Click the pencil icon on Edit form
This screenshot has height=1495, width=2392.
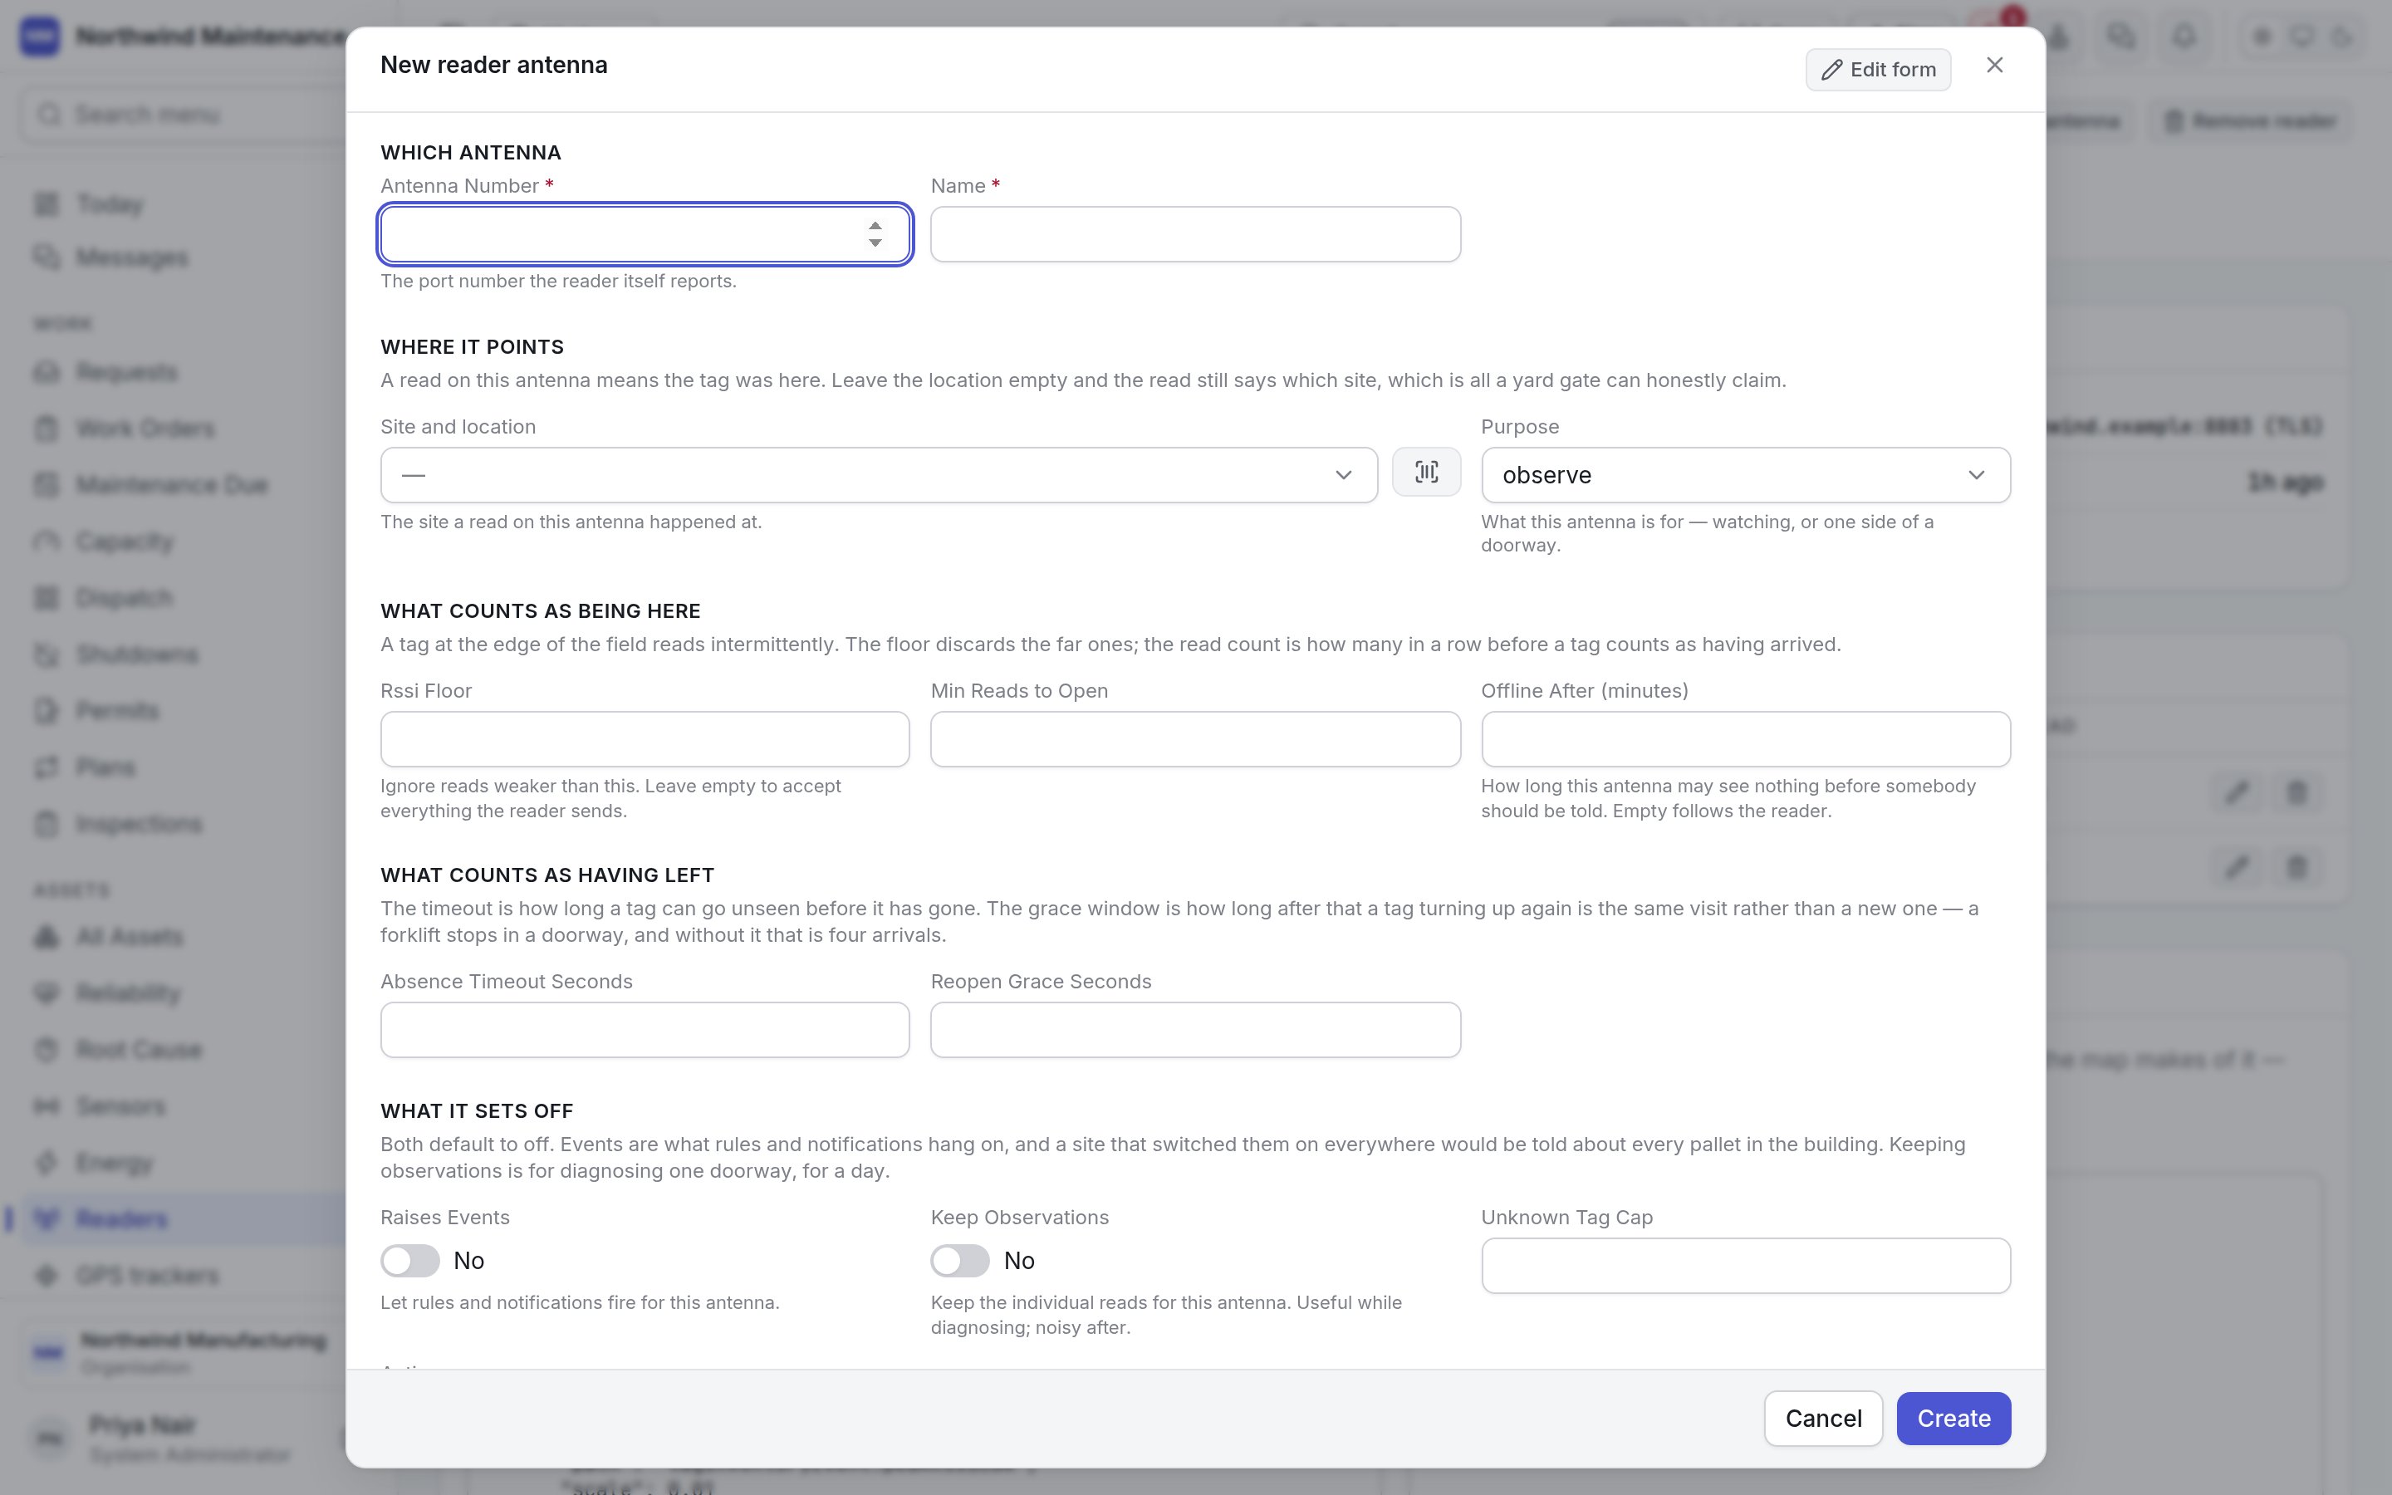pyautogui.click(x=1831, y=71)
